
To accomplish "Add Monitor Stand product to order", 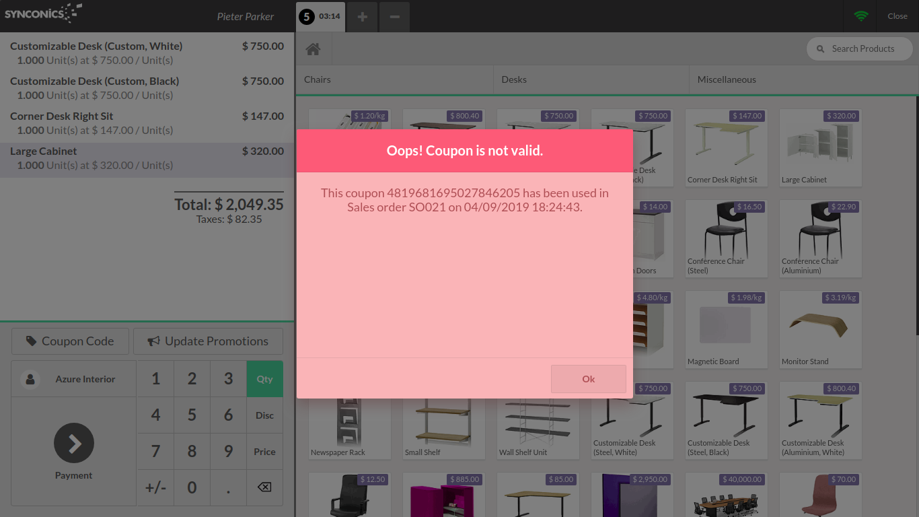I will point(820,330).
